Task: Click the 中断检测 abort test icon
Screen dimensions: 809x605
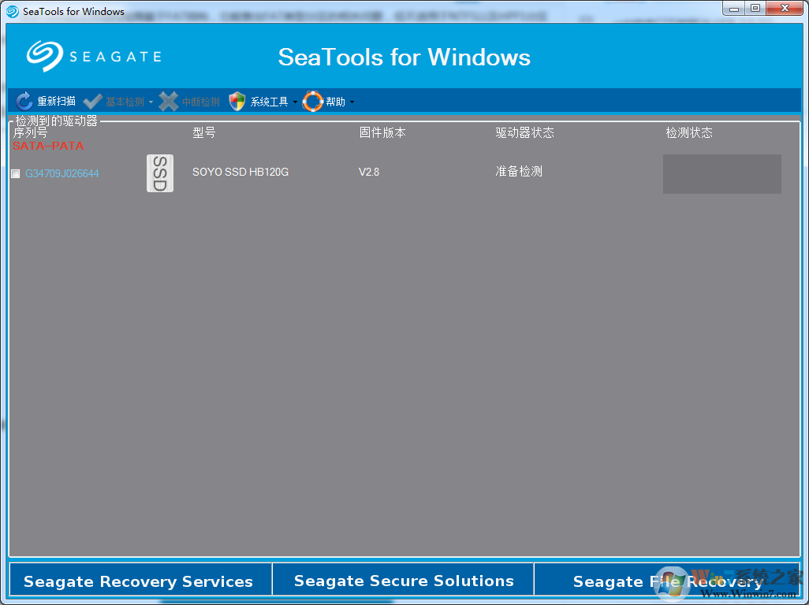Action: (169, 101)
